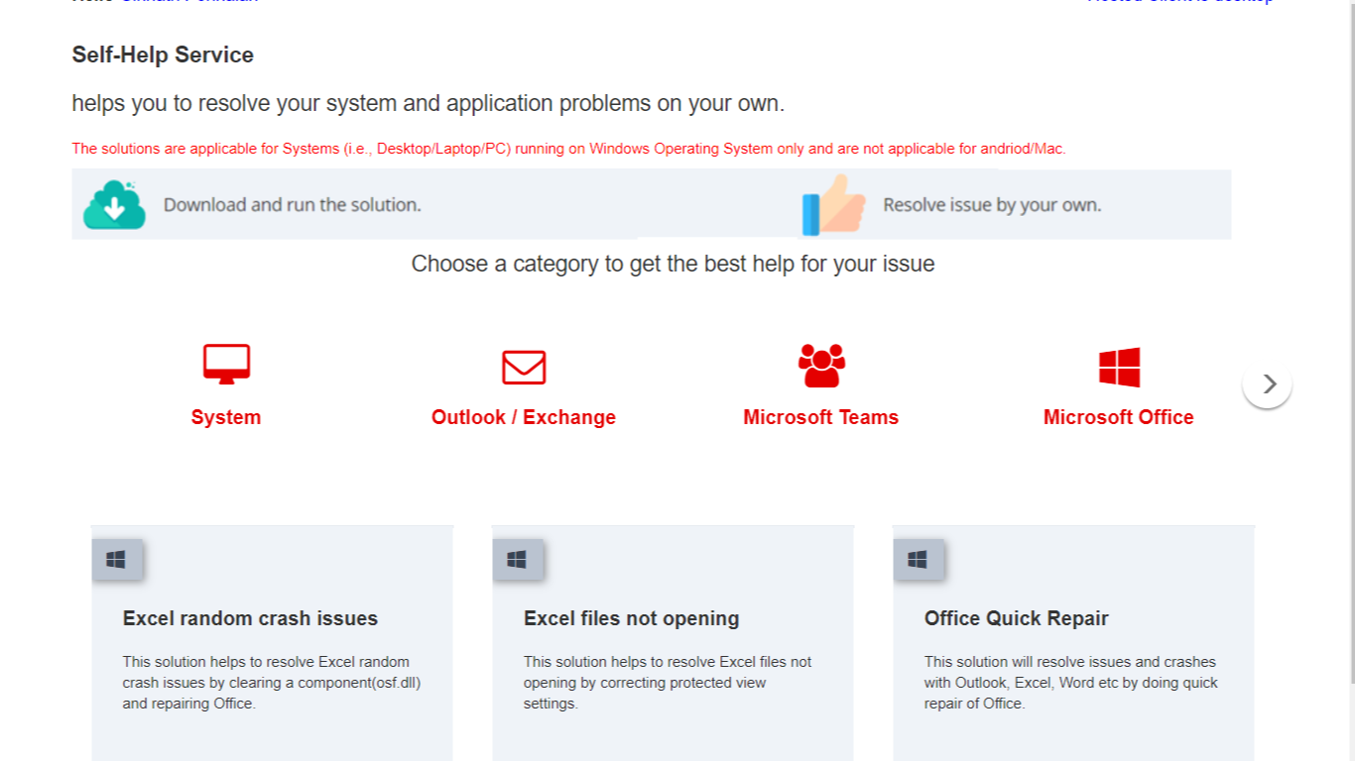Click Windows icon on Office Quick Repair card
The image size is (1355, 761).
[x=918, y=560]
